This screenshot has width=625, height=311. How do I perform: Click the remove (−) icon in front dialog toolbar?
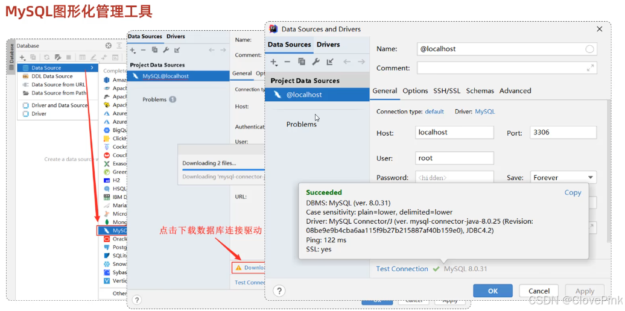287,61
